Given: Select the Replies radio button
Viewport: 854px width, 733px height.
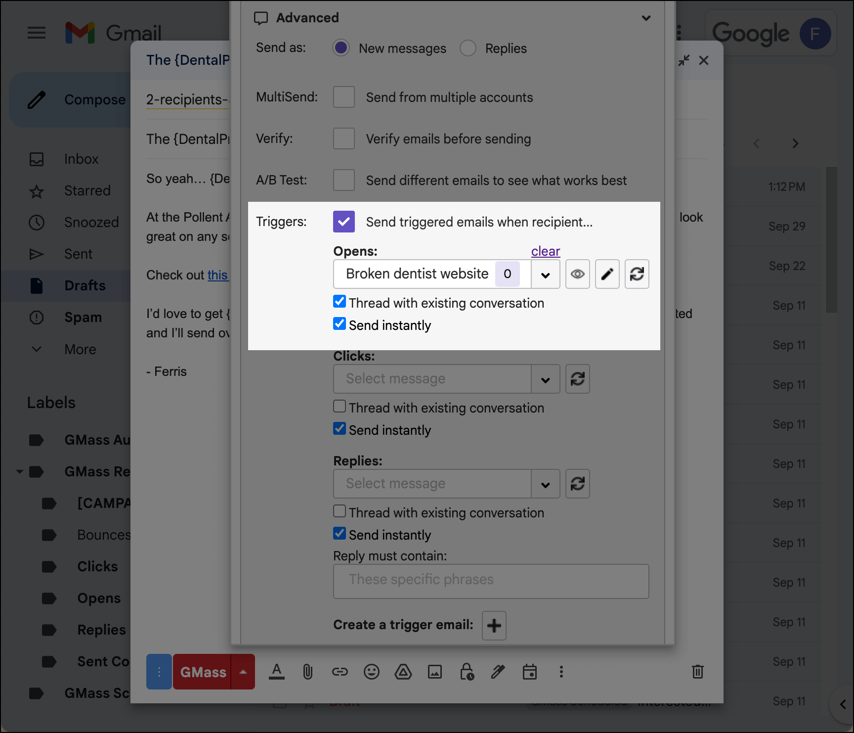Looking at the screenshot, I should (468, 48).
